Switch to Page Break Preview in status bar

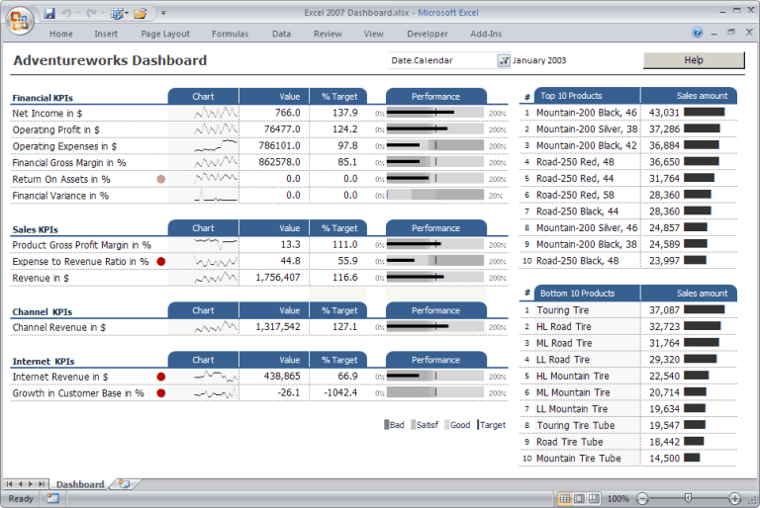point(594,498)
